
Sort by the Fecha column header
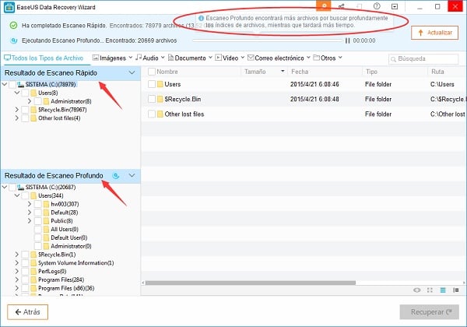tap(325, 72)
